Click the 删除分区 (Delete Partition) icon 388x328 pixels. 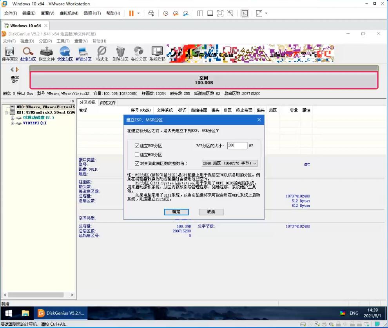coord(120,52)
